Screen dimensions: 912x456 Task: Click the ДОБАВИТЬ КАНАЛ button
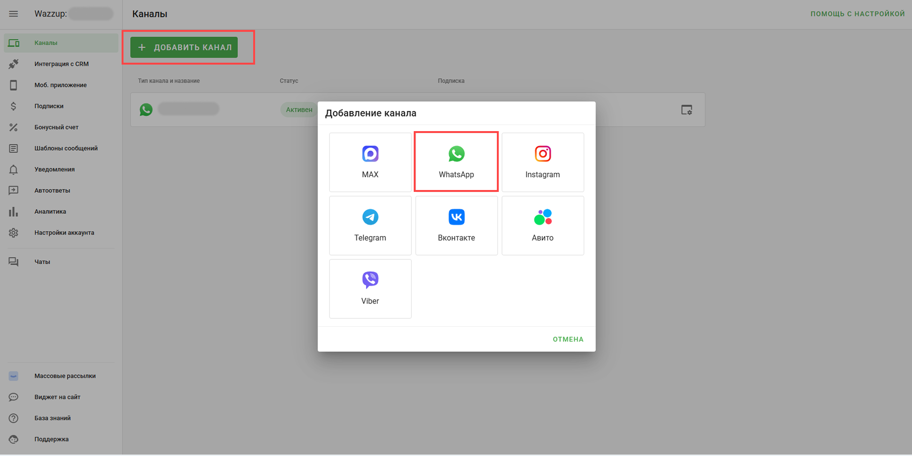tap(184, 47)
